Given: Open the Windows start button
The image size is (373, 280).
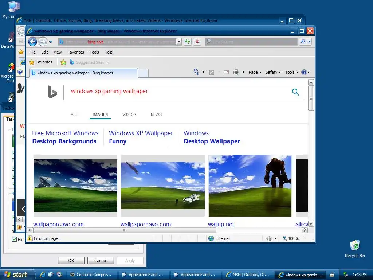Looking at the screenshot, I should point(17,275).
